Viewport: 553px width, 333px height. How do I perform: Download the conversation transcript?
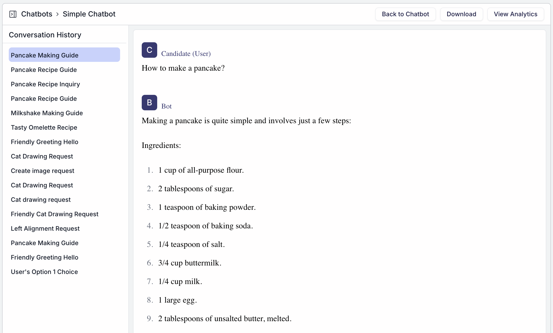(x=461, y=14)
